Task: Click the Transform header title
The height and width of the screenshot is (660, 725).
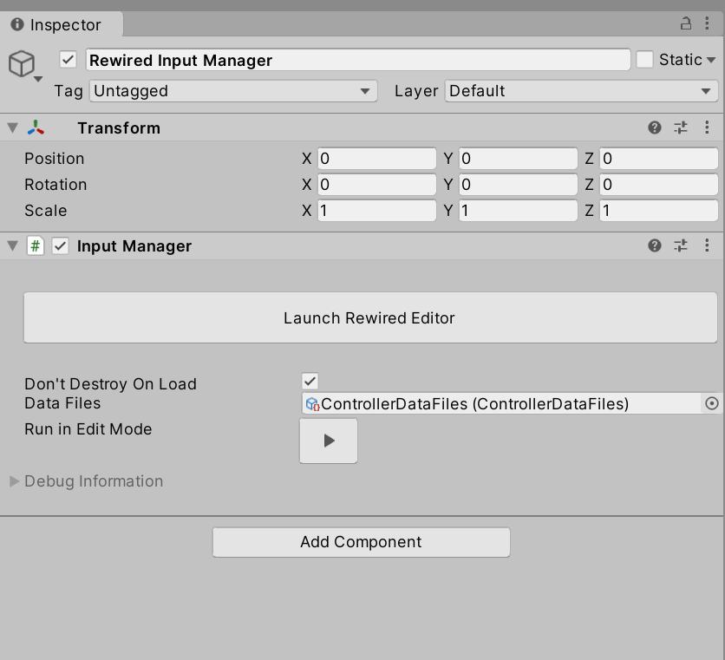Action: (119, 128)
